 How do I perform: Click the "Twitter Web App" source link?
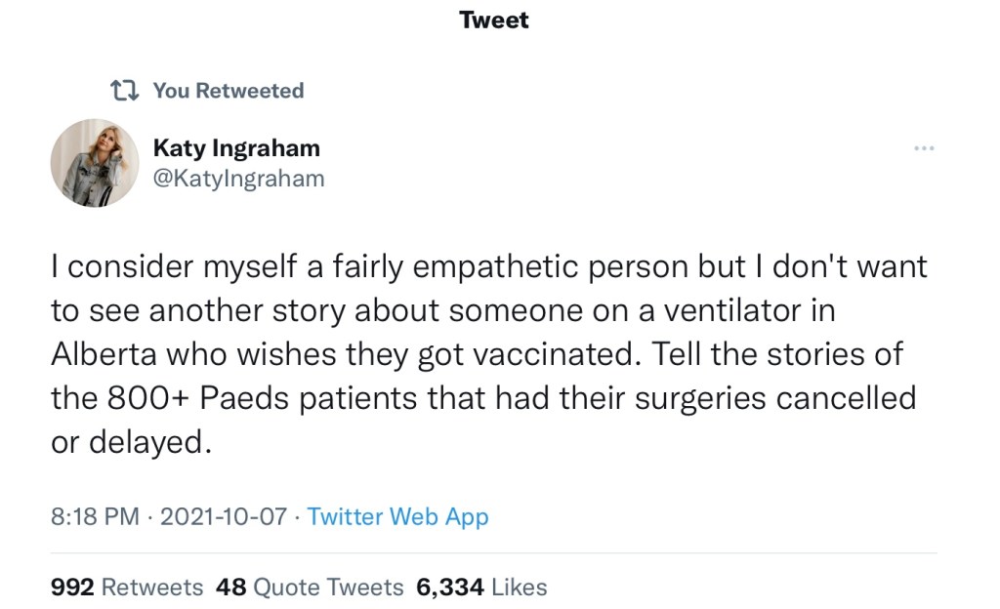[x=397, y=516]
